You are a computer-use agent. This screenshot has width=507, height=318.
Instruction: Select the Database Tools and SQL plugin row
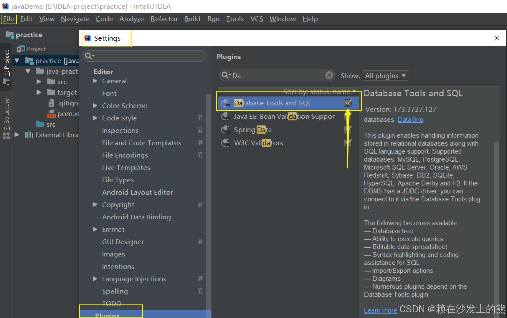288,103
